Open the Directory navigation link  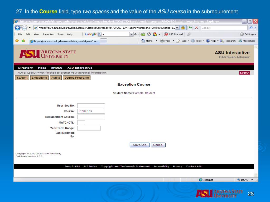coord(26,68)
